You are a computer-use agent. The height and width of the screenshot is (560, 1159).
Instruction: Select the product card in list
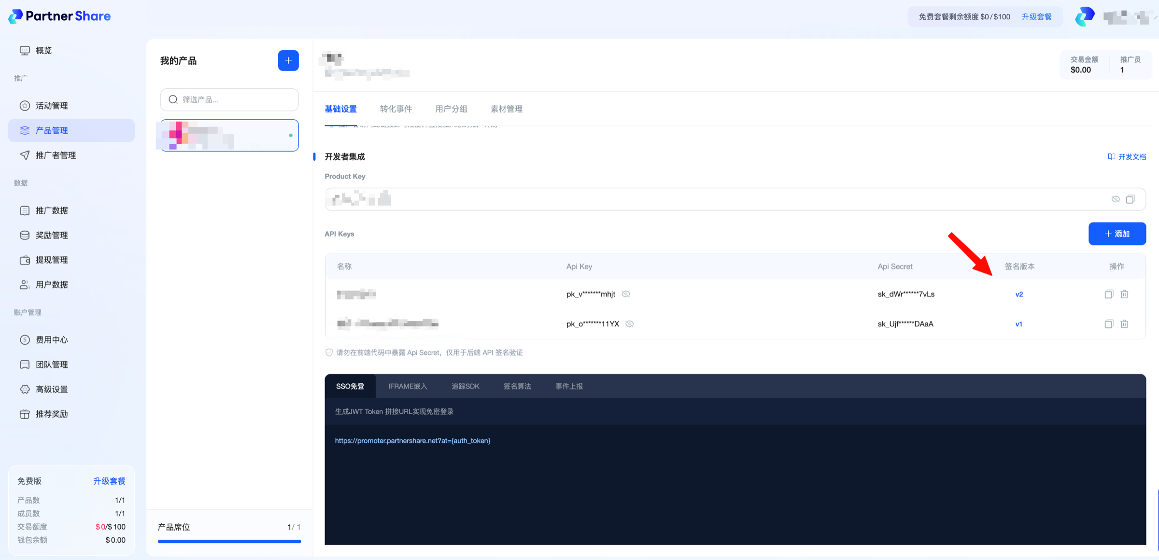click(x=229, y=135)
